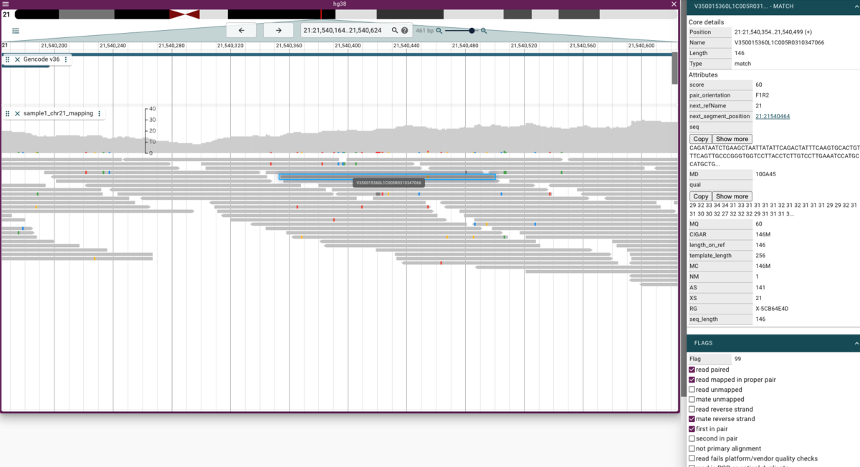Open the Gencode v36 track menu

click(66, 59)
